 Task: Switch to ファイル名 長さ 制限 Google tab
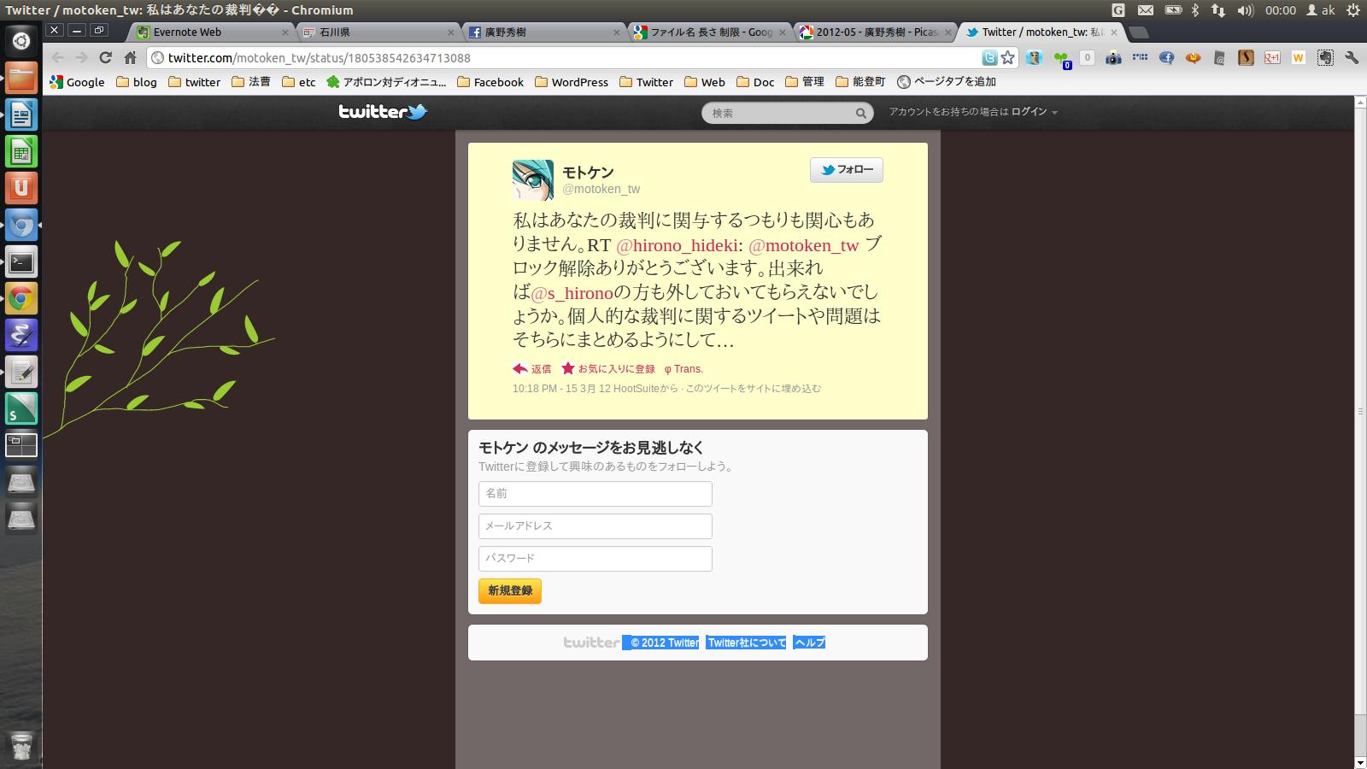[x=709, y=32]
